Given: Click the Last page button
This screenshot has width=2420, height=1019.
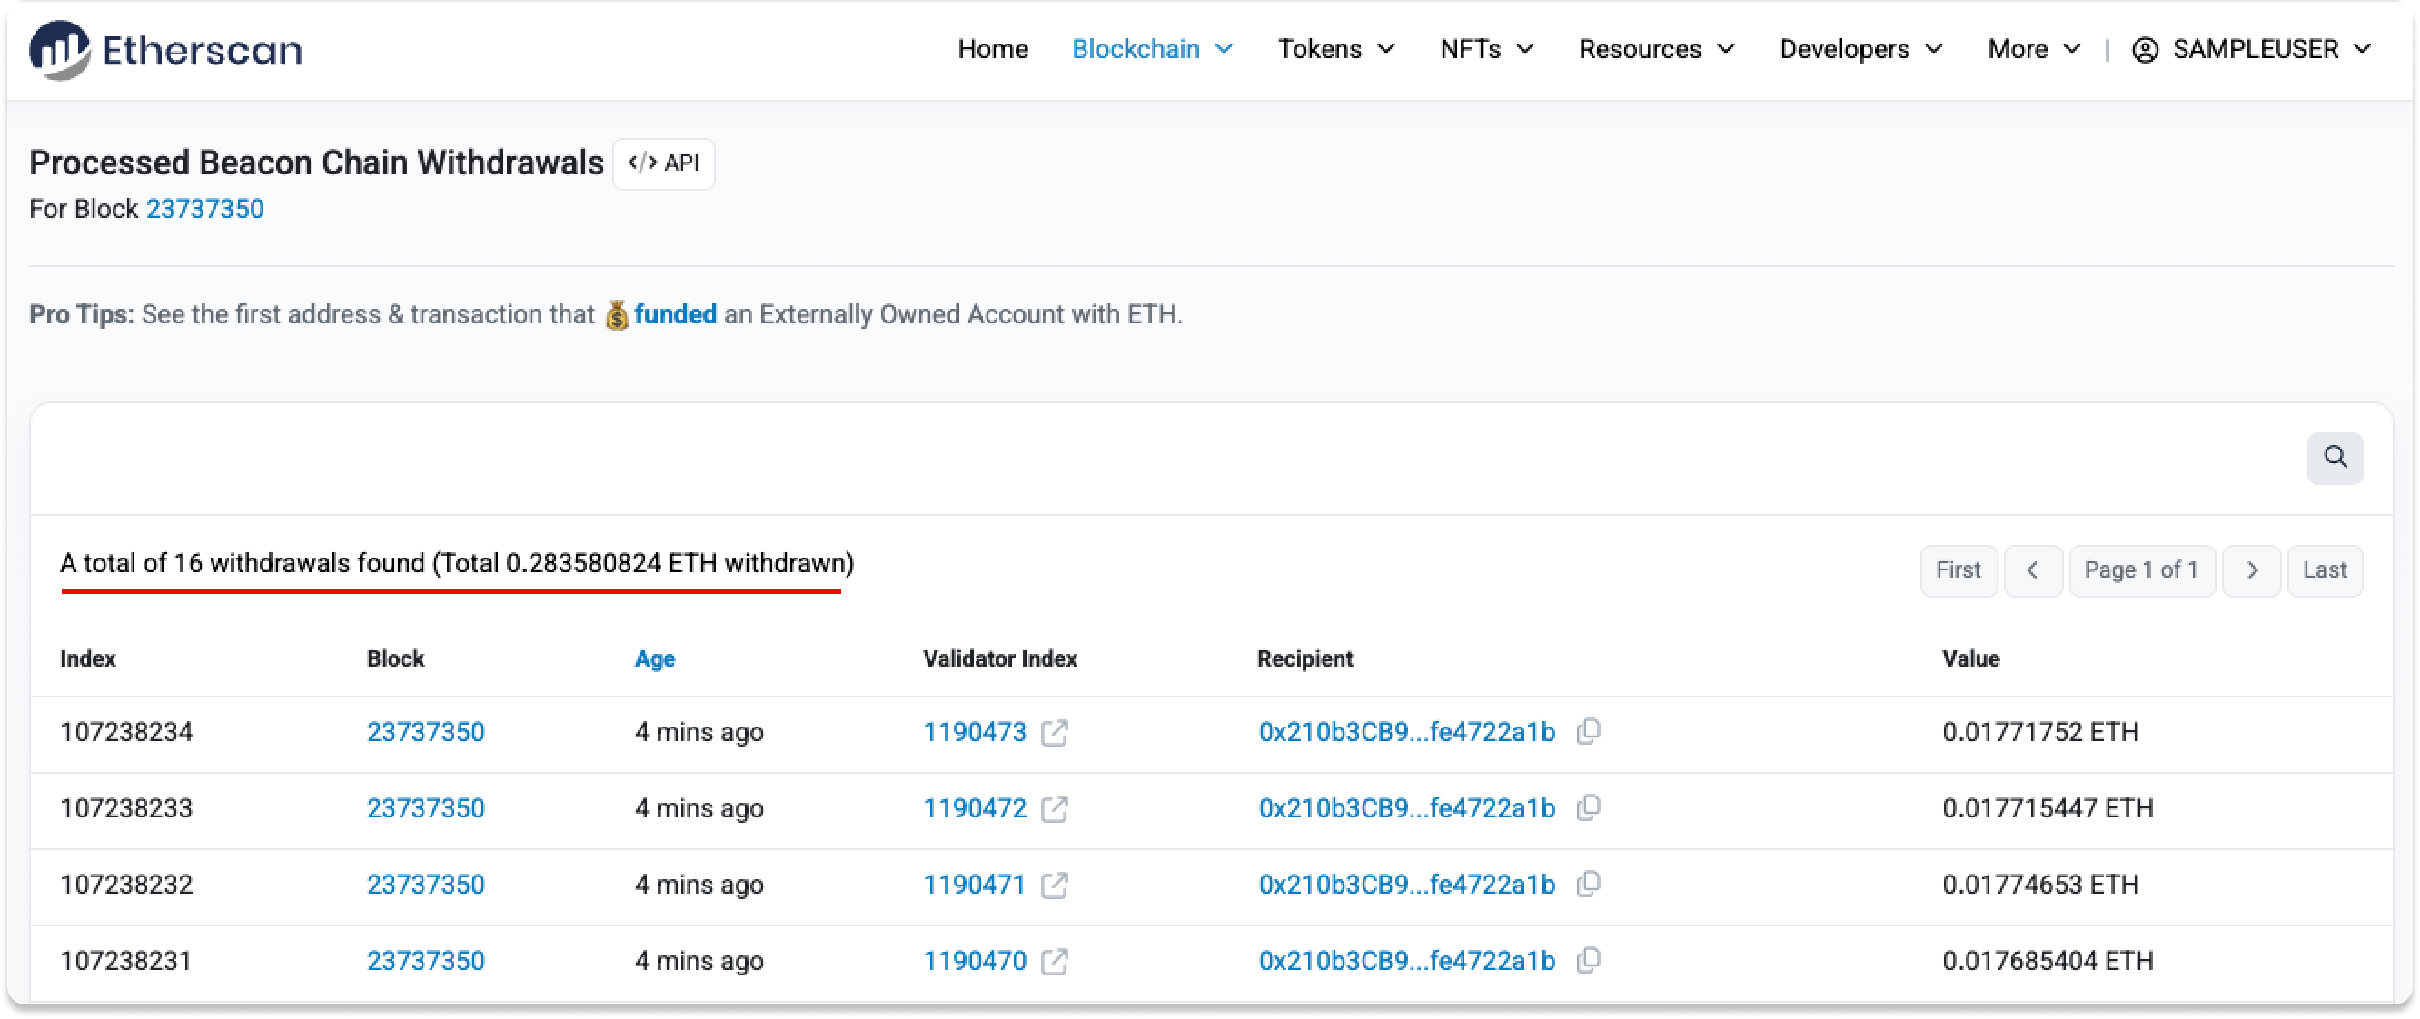Looking at the screenshot, I should pos(2325,570).
